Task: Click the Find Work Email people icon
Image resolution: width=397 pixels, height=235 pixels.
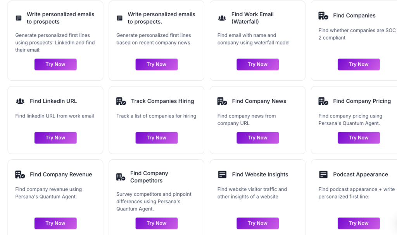Action: coord(222,18)
